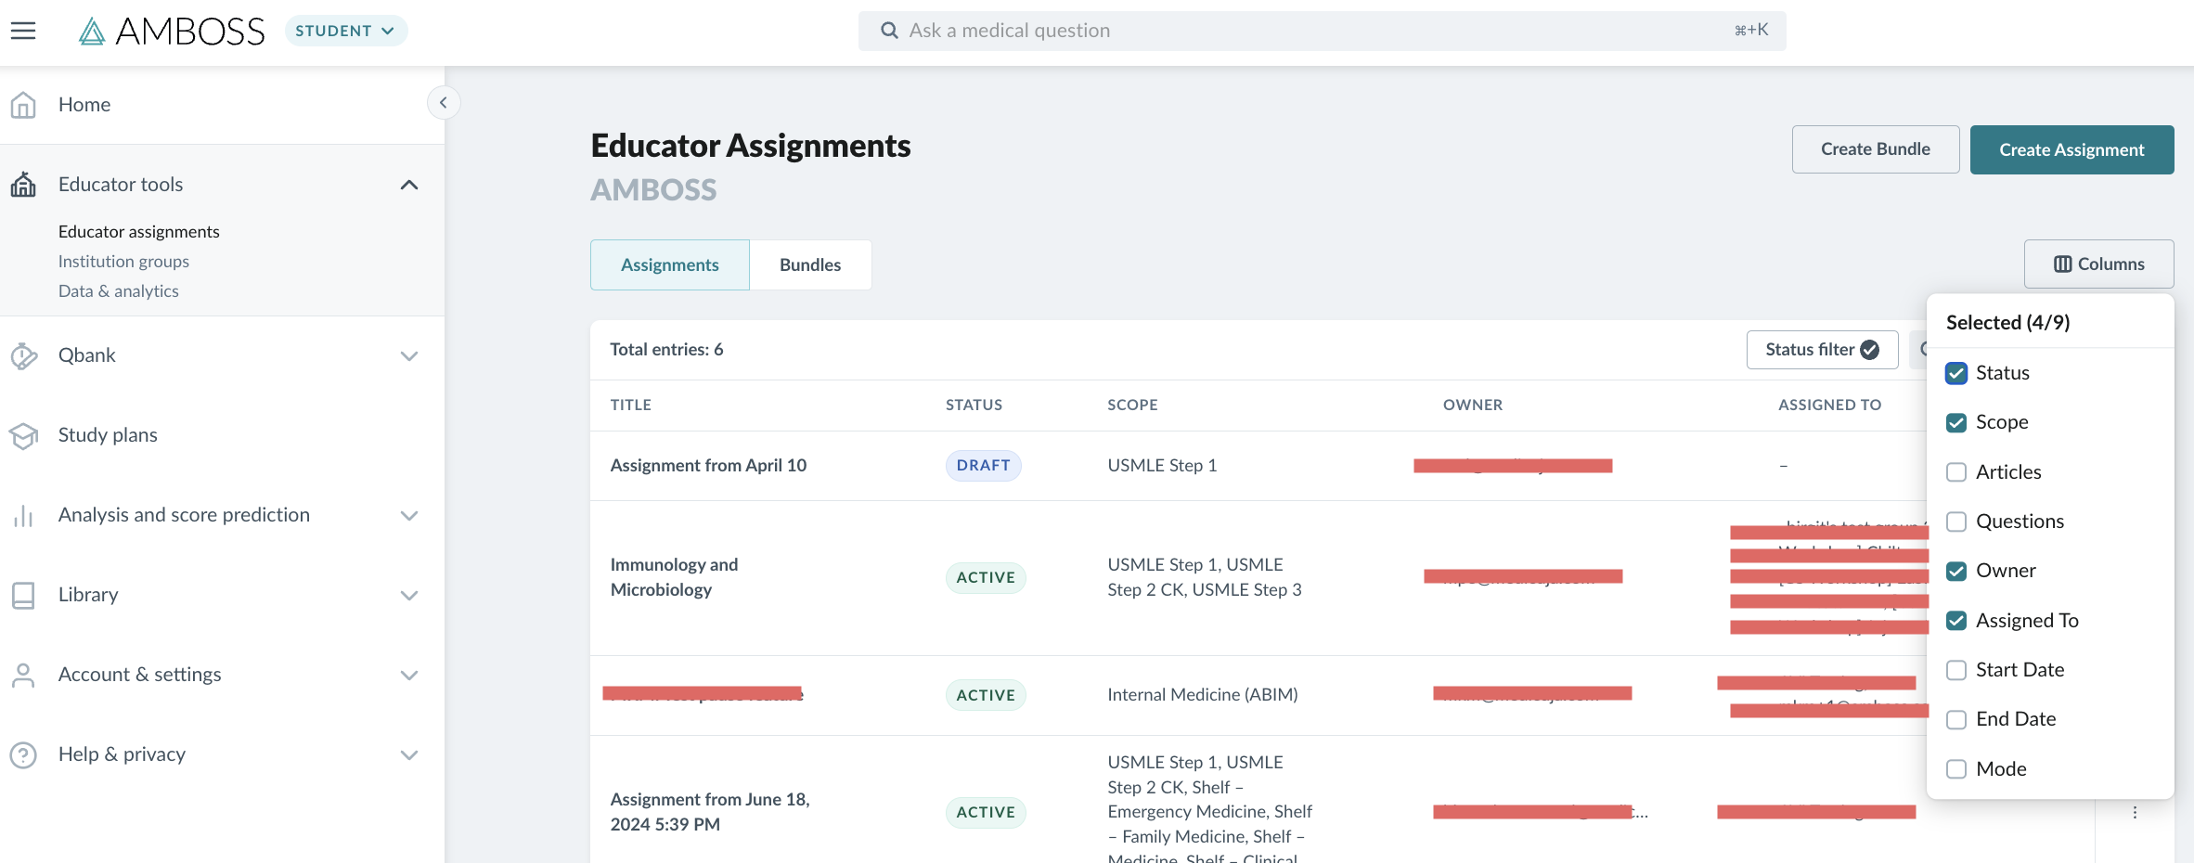Click the Total entries: 6 text
The image size is (2194, 863).
666,350
